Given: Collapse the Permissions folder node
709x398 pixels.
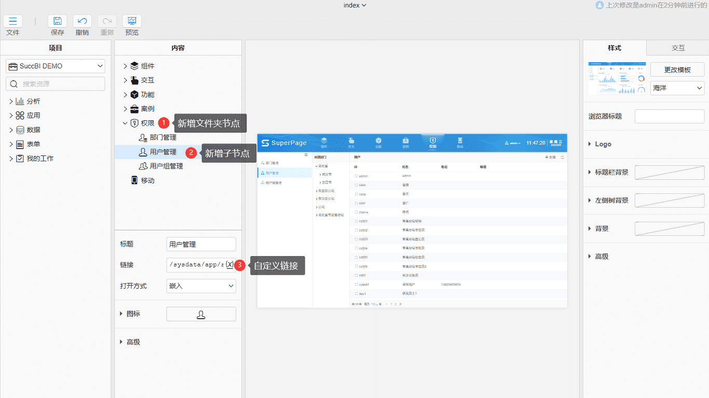Looking at the screenshot, I should pos(125,123).
